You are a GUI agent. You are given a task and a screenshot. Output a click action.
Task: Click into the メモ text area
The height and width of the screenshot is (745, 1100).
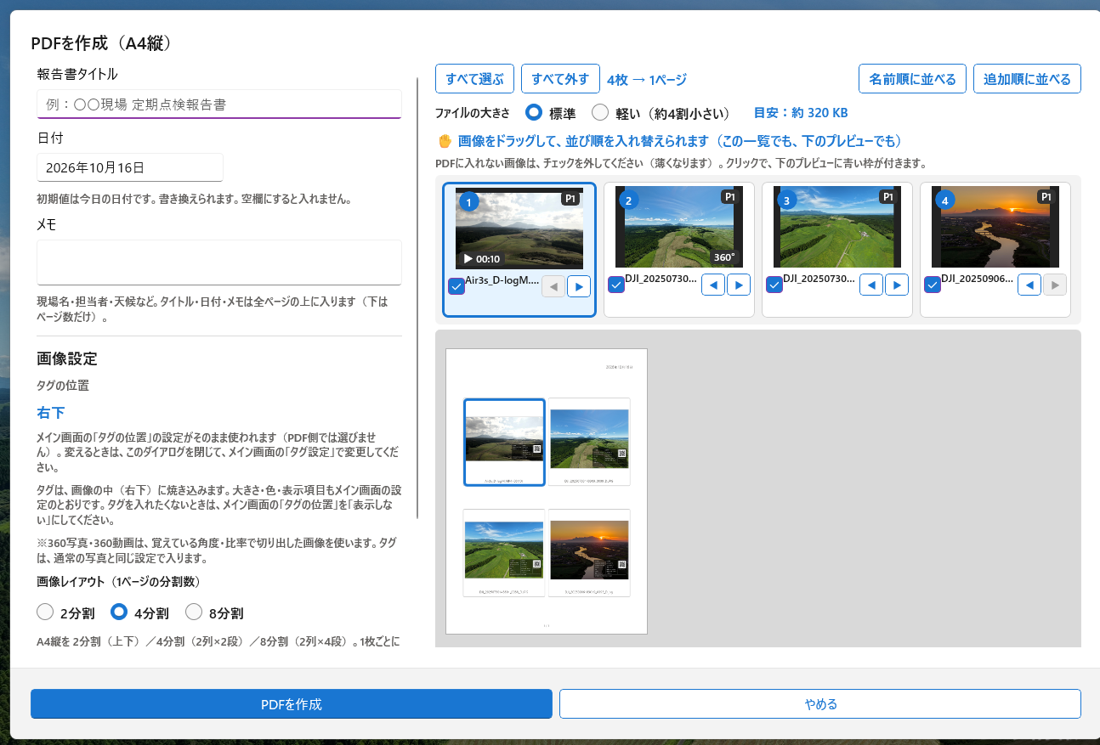click(x=219, y=262)
